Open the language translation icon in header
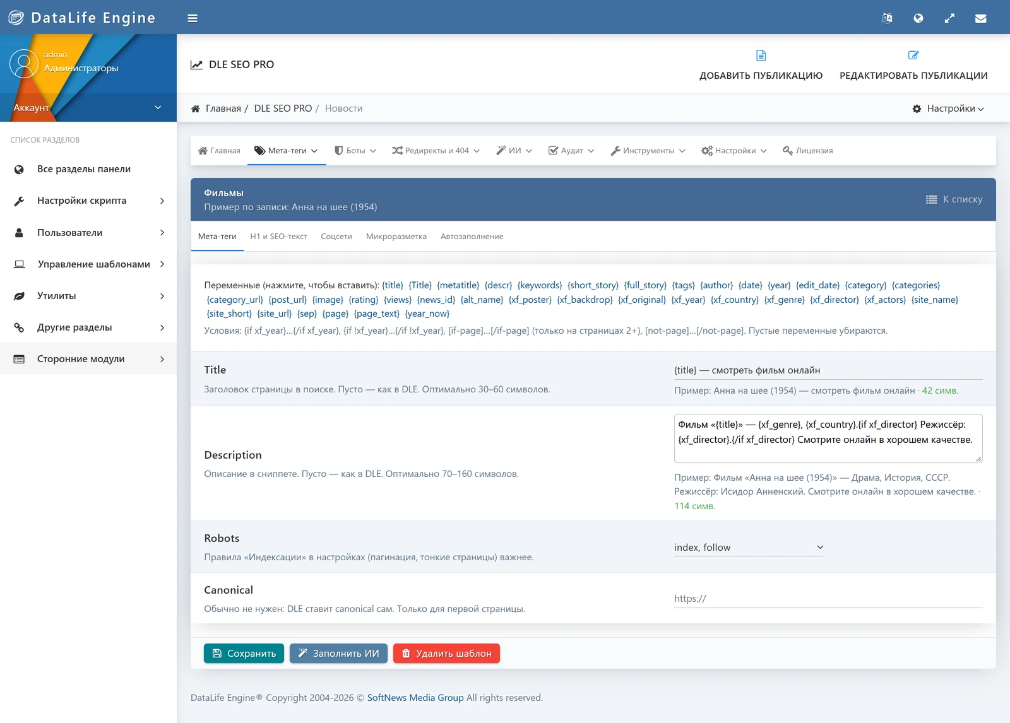 point(887,18)
